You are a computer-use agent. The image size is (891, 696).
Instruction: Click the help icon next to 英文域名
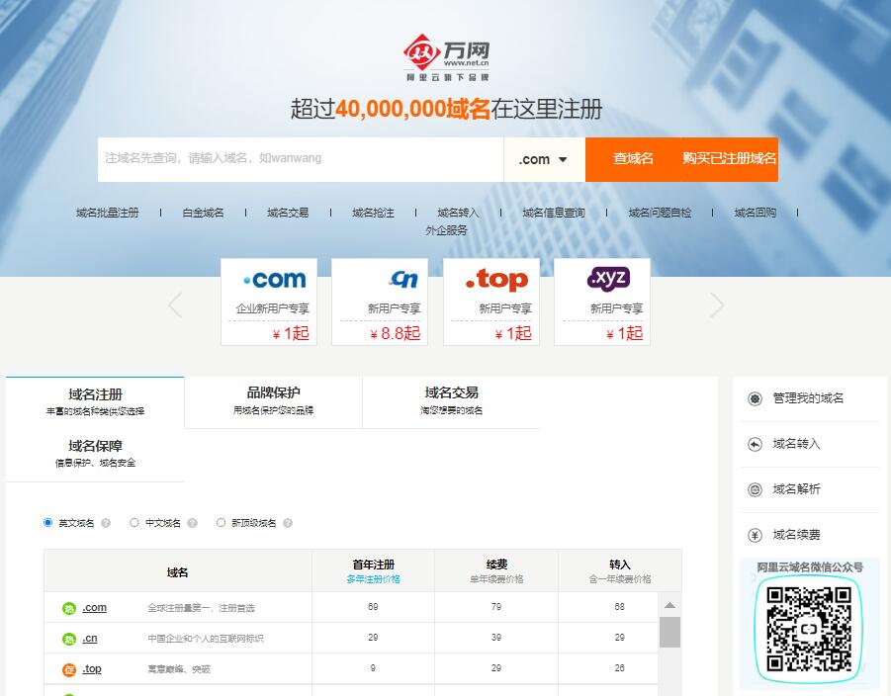[x=106, y=523]
